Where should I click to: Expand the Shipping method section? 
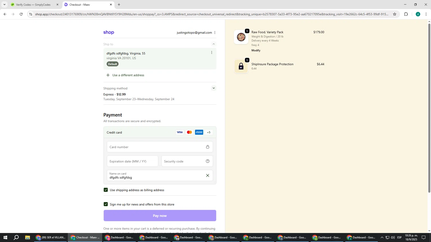click(x=213, y=88)
